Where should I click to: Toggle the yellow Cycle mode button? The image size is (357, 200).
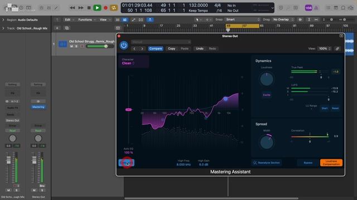click(114, 8)
